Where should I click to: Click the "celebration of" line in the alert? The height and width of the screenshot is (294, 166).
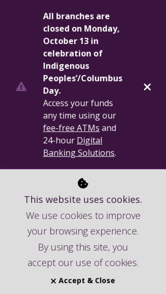coord(72,54)
